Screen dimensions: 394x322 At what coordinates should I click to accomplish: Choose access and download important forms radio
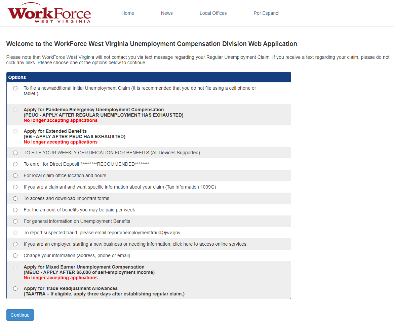[15, 198]
